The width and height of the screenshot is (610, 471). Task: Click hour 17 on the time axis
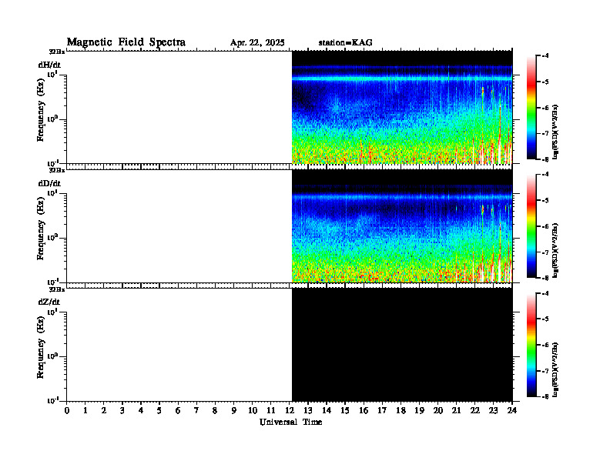(x=383, y=411)
